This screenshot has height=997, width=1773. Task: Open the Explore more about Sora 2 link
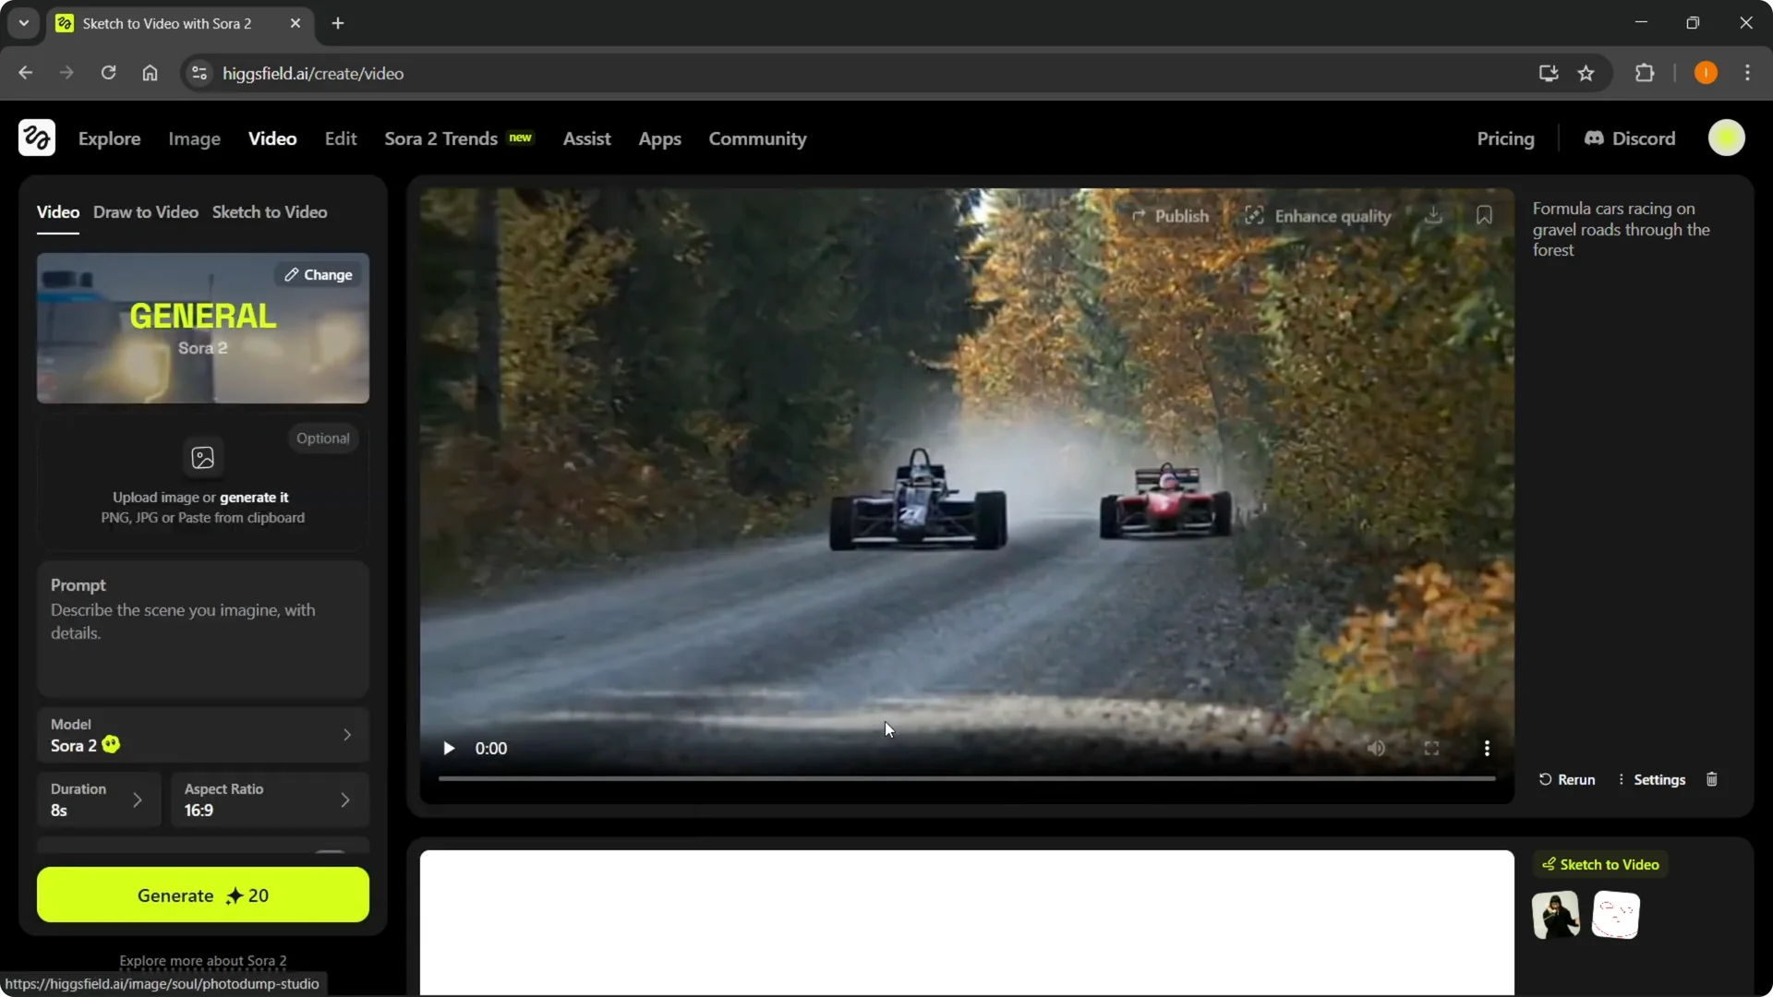202,960
